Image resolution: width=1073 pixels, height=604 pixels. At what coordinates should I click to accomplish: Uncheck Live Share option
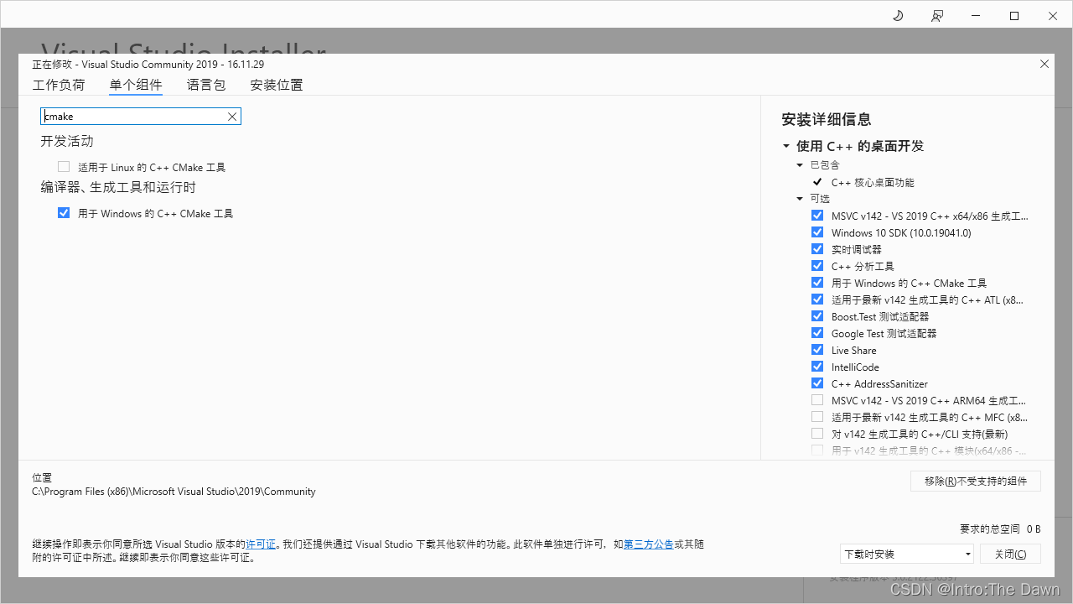(x=817, y=350)
